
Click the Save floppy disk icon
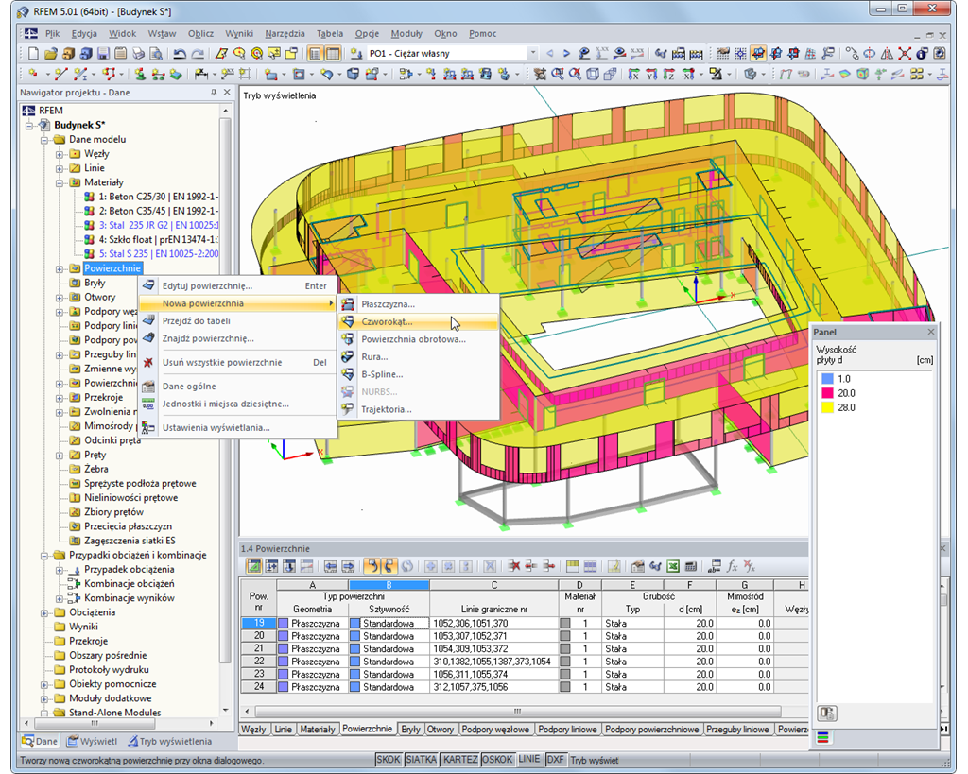tap(104, 54)
